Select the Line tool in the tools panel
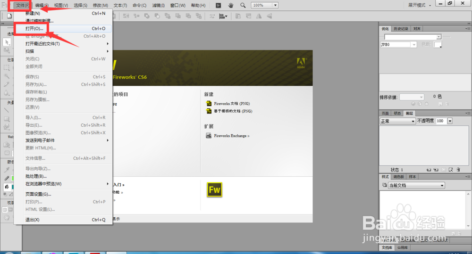This screenshot has width=472, height=254. pyautogui.click(x=7, y=110)
